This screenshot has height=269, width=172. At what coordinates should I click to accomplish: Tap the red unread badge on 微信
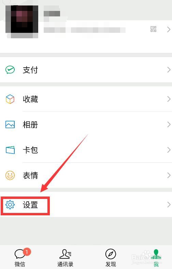click(x=27, y=252)
